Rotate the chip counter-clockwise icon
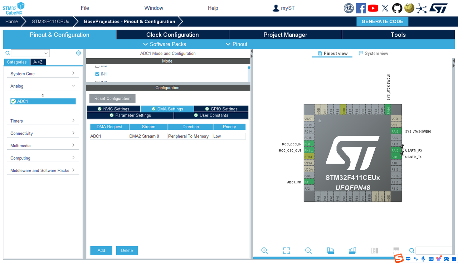 coord(353,250)
